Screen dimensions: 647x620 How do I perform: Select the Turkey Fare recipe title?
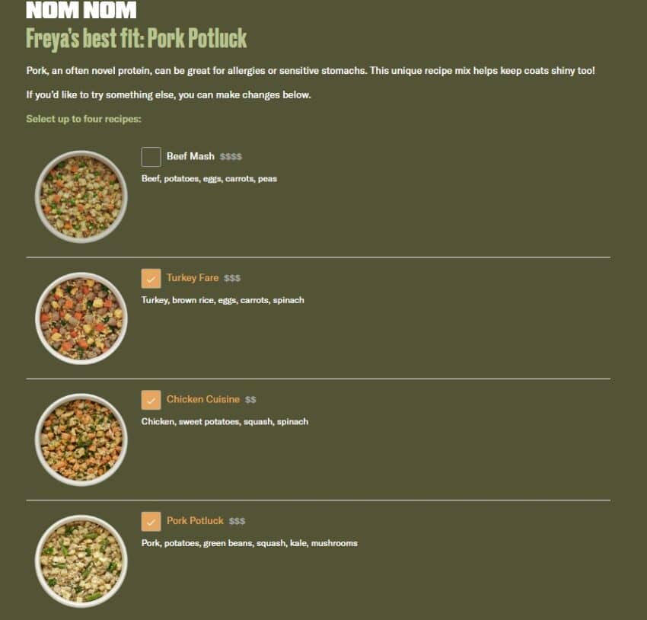click(x=193, y=278)
